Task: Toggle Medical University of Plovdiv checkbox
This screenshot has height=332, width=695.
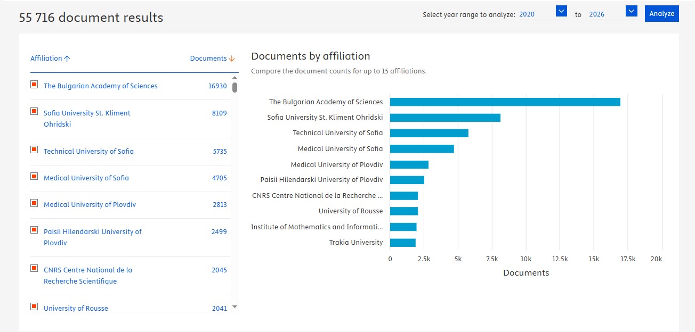Action: coord(34,203)
